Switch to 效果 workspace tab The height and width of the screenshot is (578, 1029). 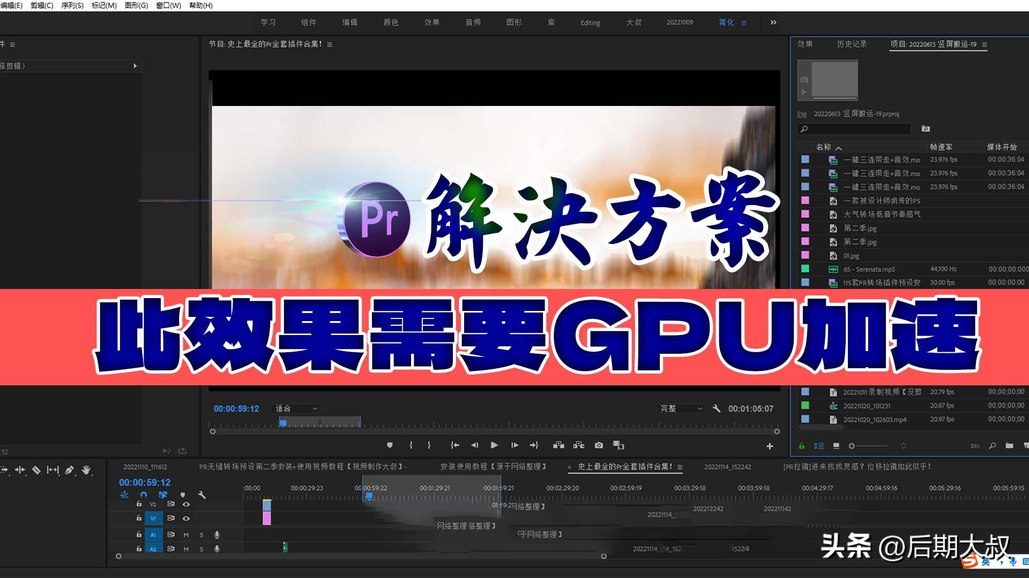432,22
